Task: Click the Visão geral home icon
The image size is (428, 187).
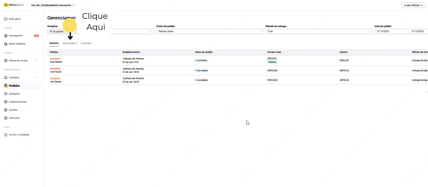Action: point(6,19)
